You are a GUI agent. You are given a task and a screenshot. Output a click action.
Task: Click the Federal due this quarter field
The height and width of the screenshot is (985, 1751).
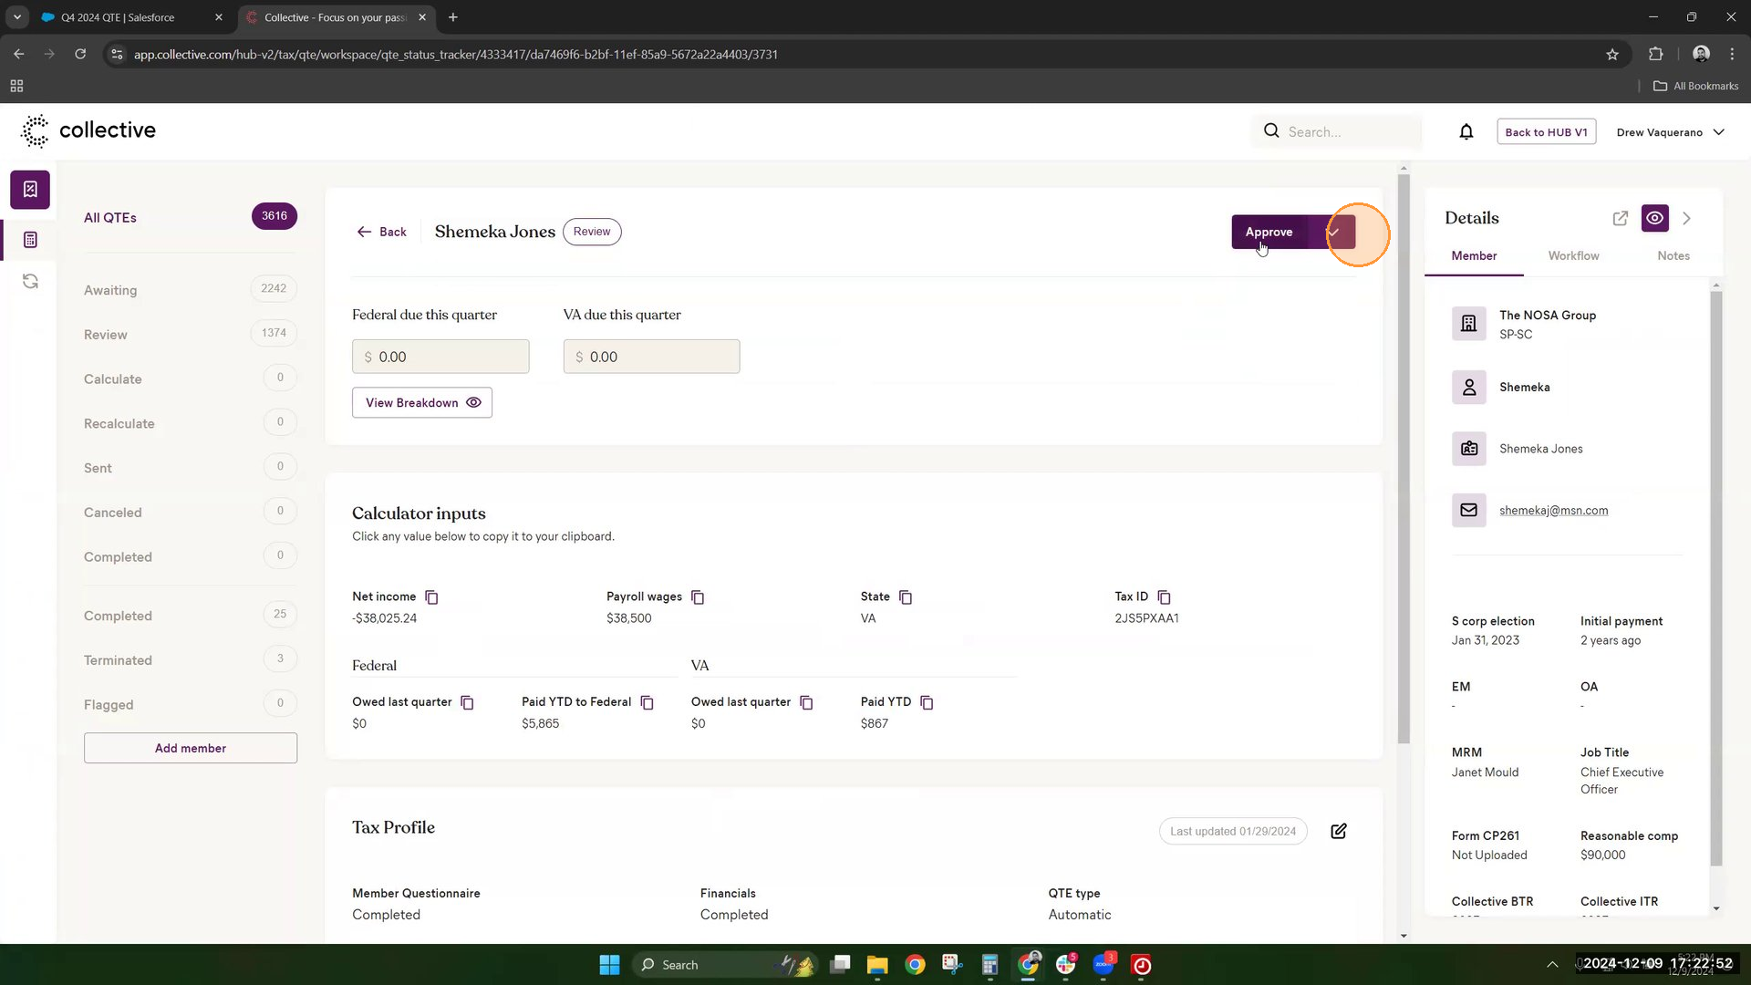[440, 357]
